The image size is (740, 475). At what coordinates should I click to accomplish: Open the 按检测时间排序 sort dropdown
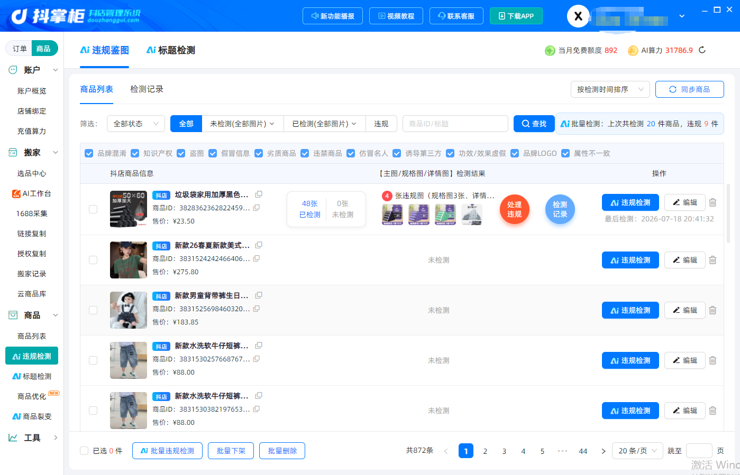(610, 89)
